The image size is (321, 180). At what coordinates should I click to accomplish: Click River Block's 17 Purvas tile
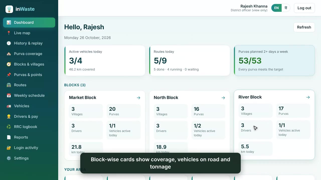tap(293, 111)
